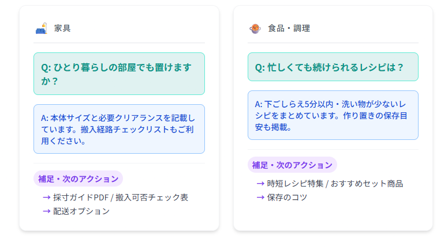Select the 食品・調理 category heading
The width and height of the screenshot is (448, 247).
[289, 28]
